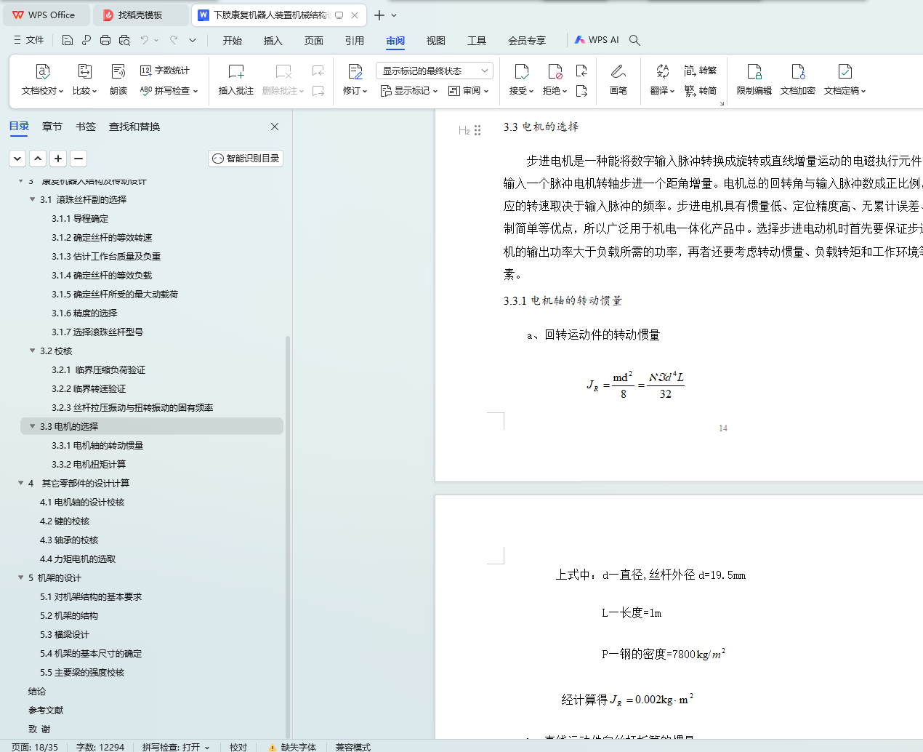
Task: Close the navigation pane
Action: (275, 127)
